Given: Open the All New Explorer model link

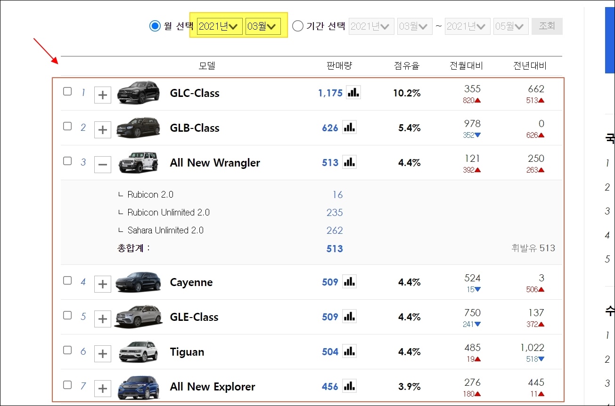Looking at the screenshot, I should pyautogui.click(x=213, y=387).
